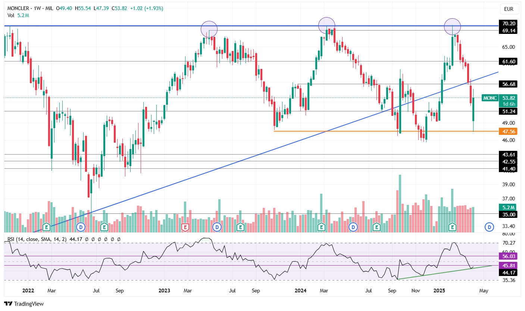Click the 35.00 price label
Viewport: 525px width, 311px height.
point(509,214)
